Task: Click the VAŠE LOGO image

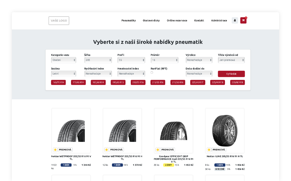Action: pyautogui.click(x=59, y=21)
